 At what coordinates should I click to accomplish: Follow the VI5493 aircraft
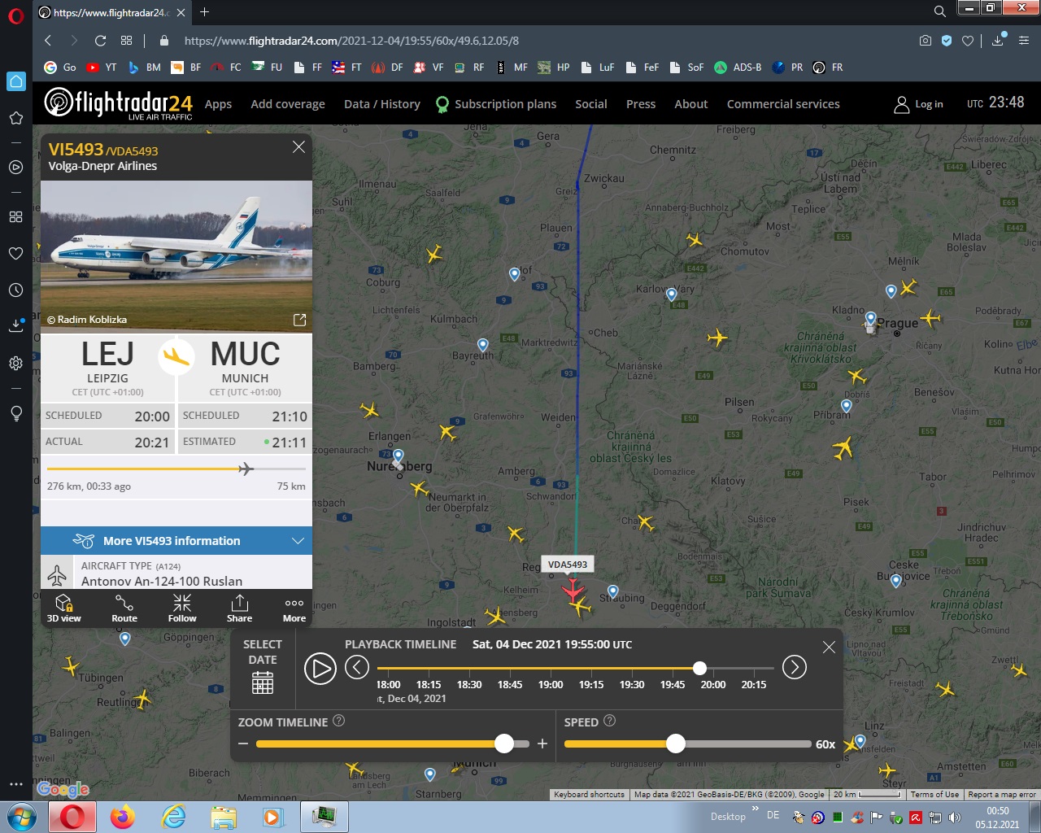point(182,608)
